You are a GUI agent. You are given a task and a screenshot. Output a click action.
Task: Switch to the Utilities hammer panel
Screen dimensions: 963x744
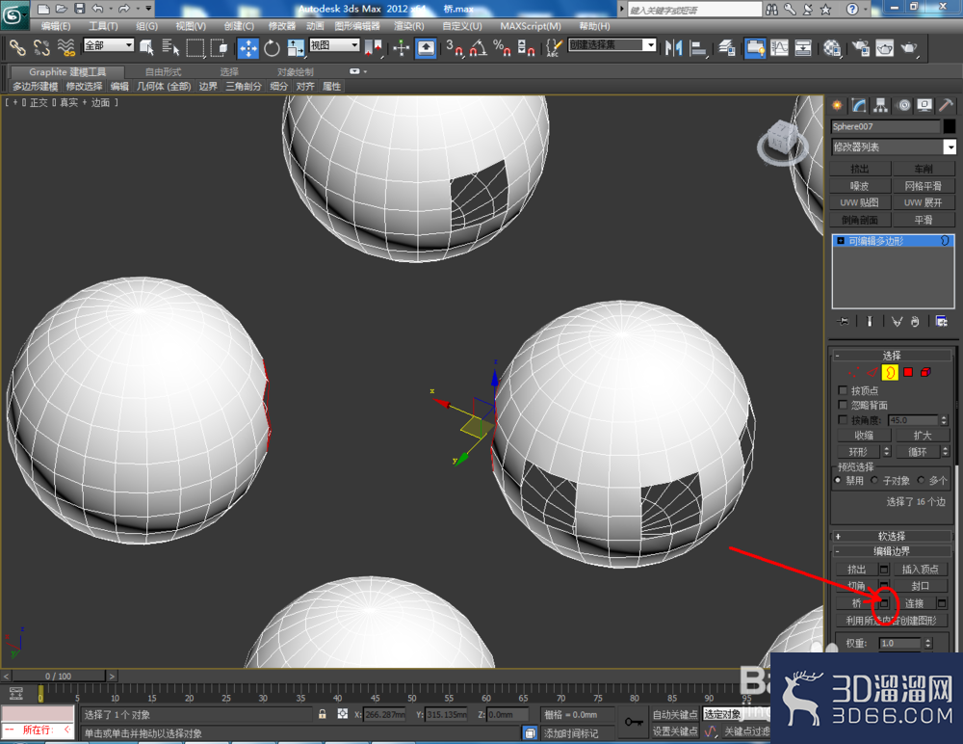coord(947,106)
